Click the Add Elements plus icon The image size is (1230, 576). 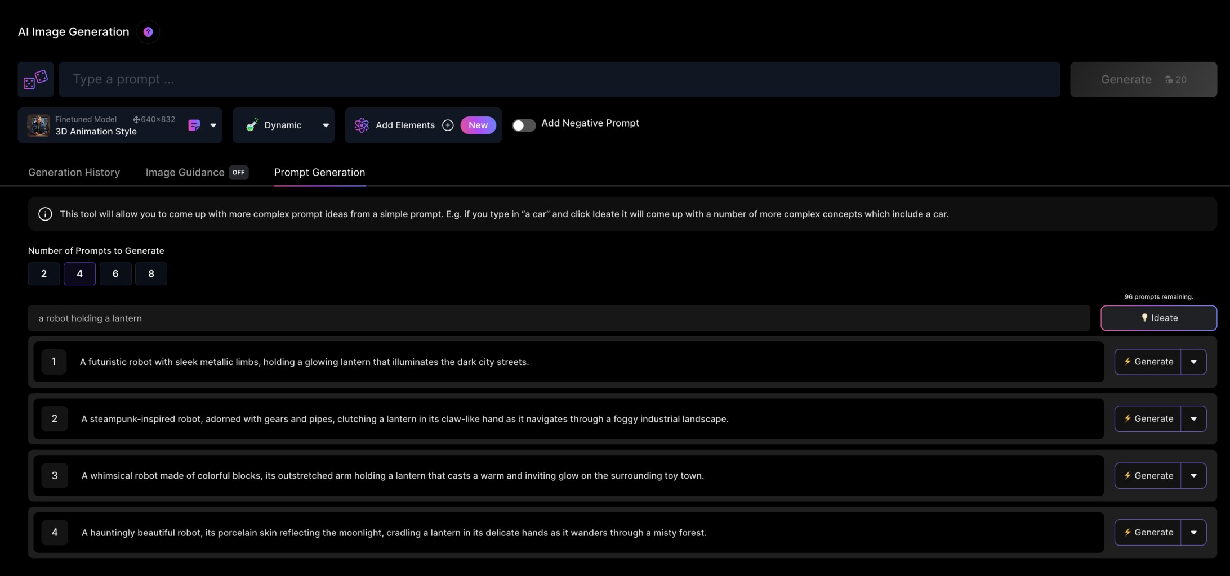[x=448, y=125]
